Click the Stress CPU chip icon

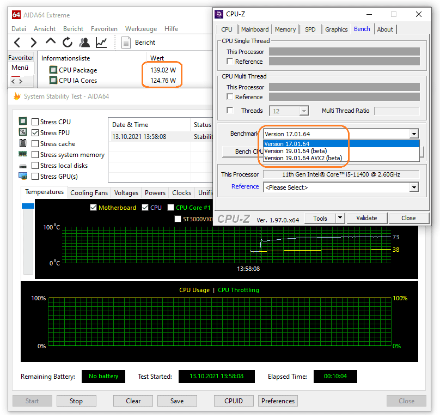[23, 122]
